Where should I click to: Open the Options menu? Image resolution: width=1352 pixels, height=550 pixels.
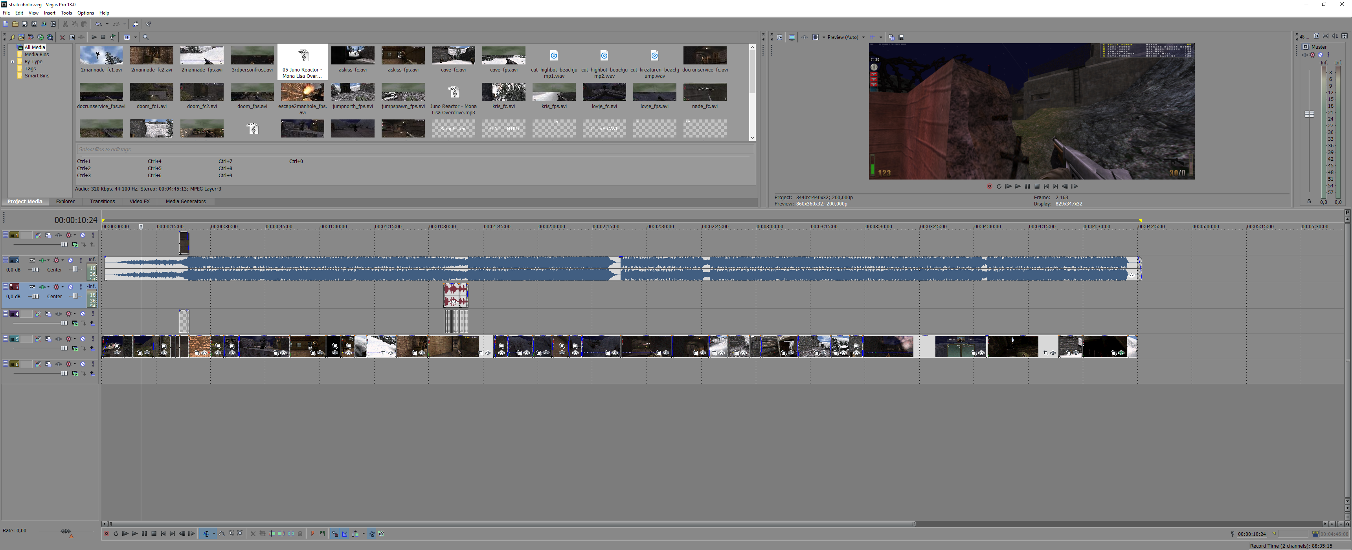pos(86,13)
